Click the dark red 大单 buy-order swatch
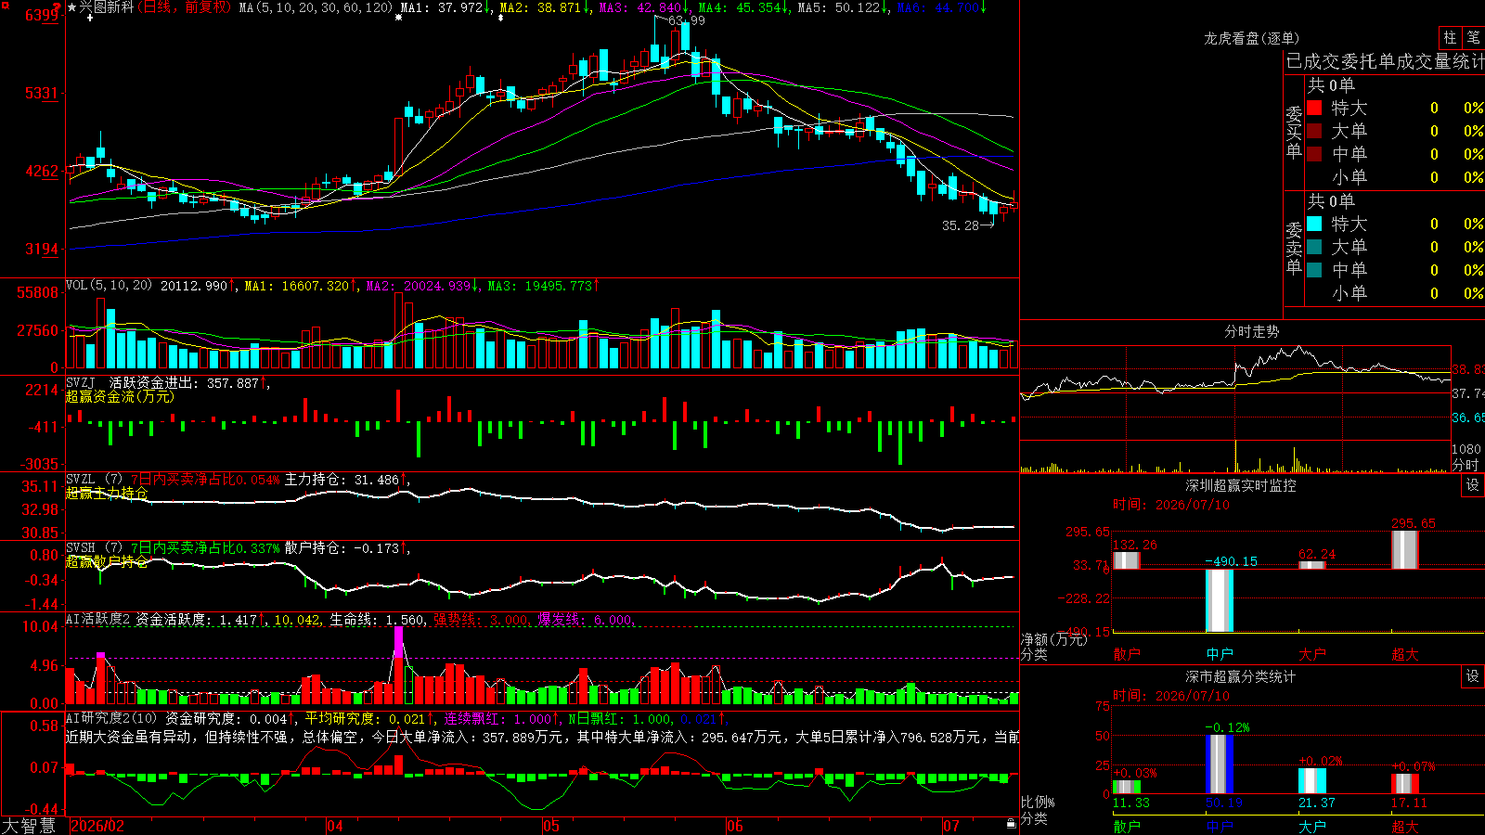 pyautogui.click(x=1314, y=131)
